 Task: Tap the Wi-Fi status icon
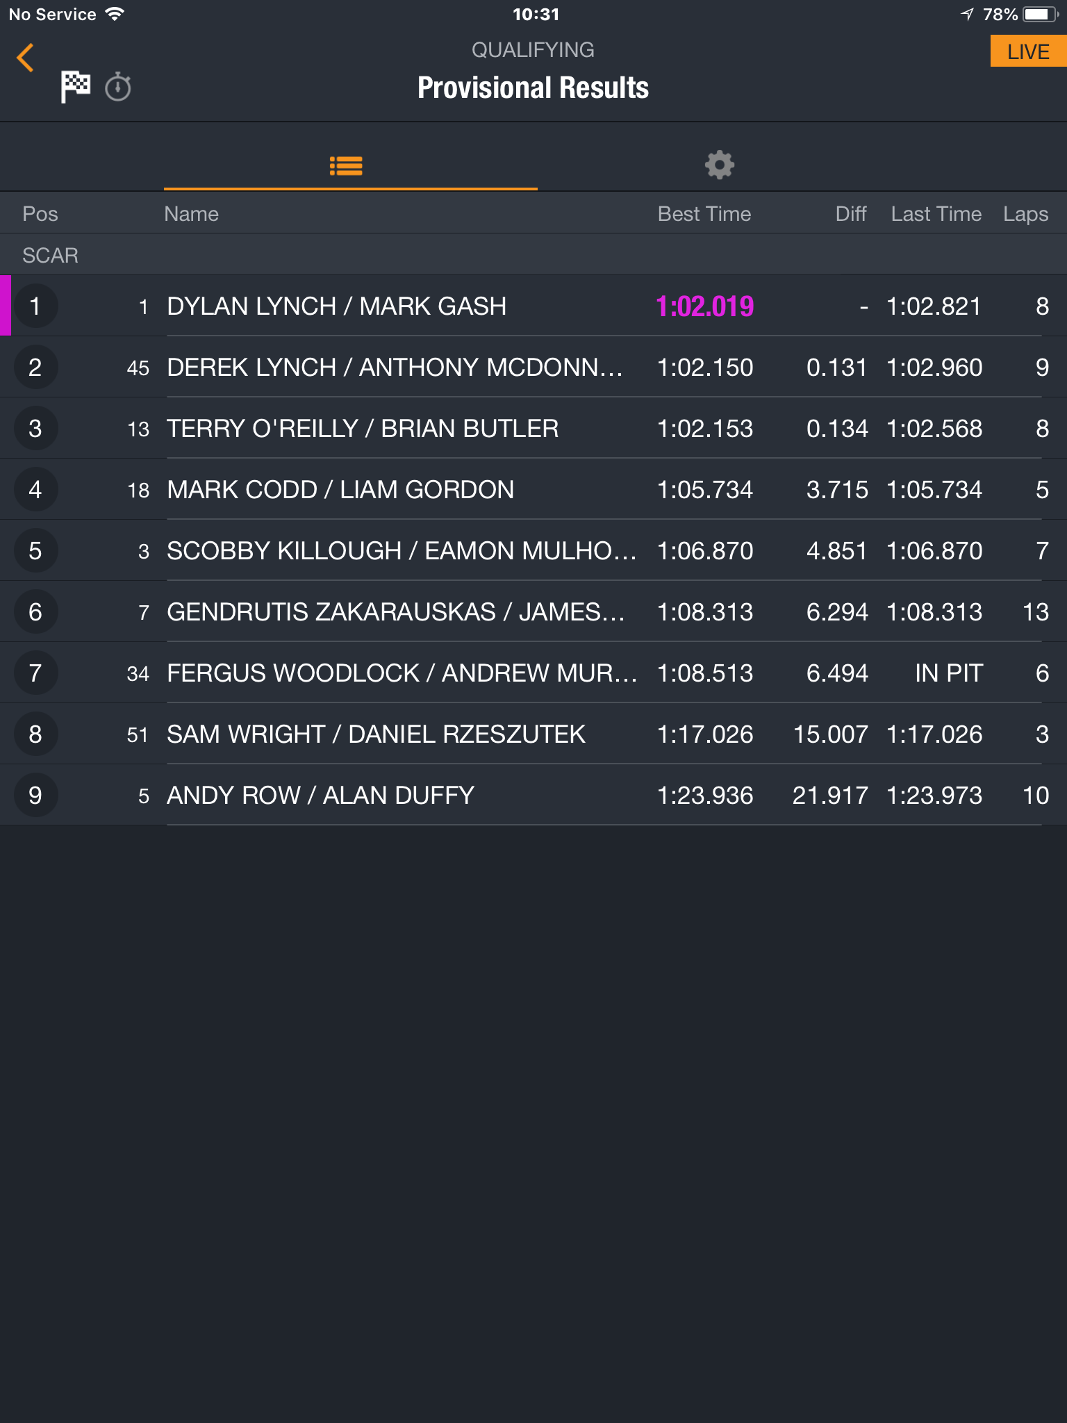(115, 14)
